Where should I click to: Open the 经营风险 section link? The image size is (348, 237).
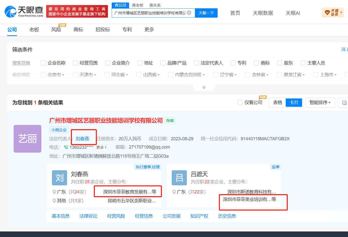pyautogui.click(x=116, y=216)
